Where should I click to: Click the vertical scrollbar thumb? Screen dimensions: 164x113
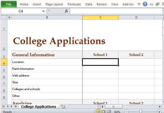click(163, 28)
